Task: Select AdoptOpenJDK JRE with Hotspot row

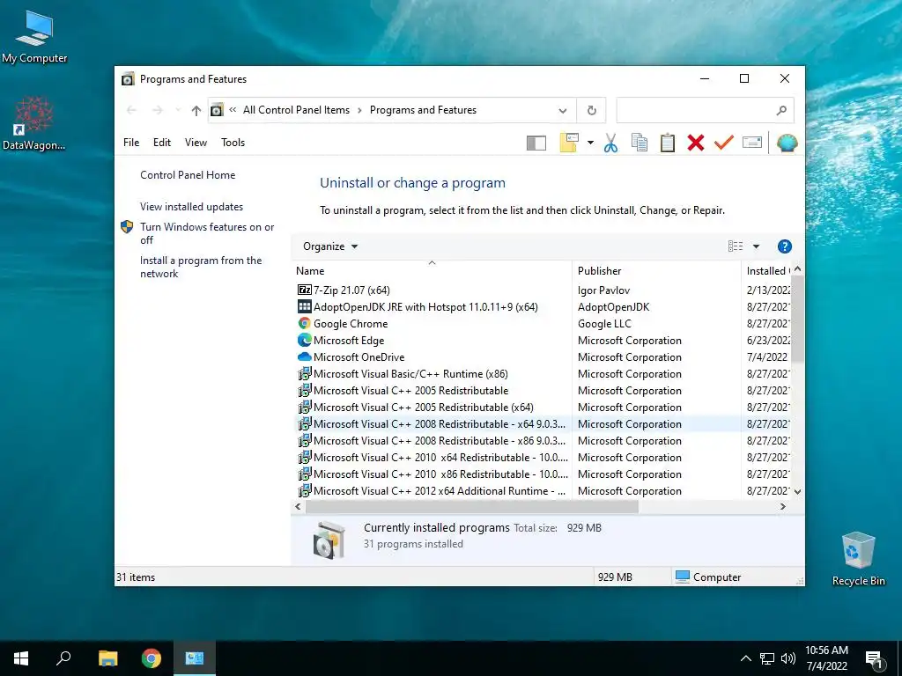Action: pyautogui.click(x=543, y=307)
